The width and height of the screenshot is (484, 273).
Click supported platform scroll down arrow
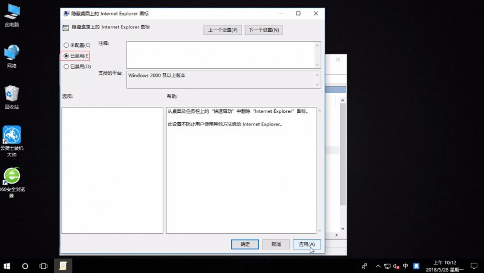[317, 85]
